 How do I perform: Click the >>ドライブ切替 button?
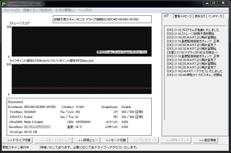coord(17,140)
